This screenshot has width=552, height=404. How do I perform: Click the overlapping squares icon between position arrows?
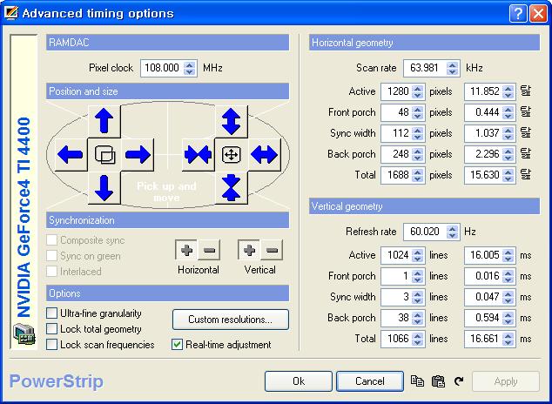[x=104, y=155]
